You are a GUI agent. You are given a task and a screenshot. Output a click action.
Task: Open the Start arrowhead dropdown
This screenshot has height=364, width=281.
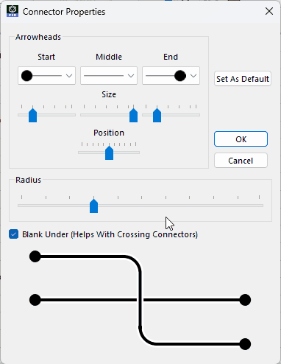pos(46,76)
